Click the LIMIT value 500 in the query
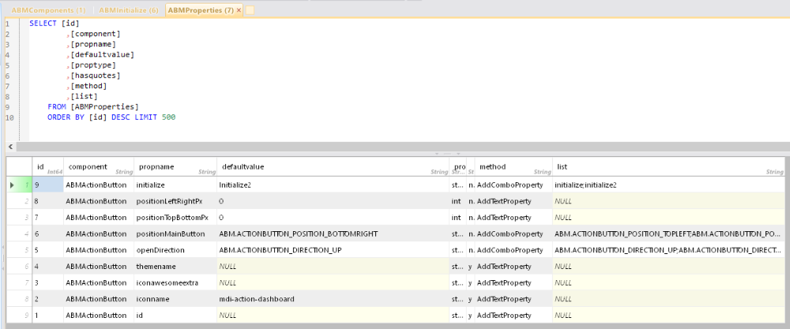The image size is (790, 329). click(169, 118)
